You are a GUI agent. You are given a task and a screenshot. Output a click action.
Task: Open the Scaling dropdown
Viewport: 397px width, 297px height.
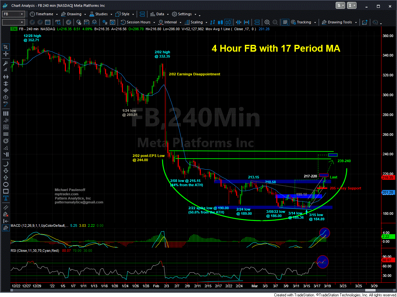[x=196, y=22]
